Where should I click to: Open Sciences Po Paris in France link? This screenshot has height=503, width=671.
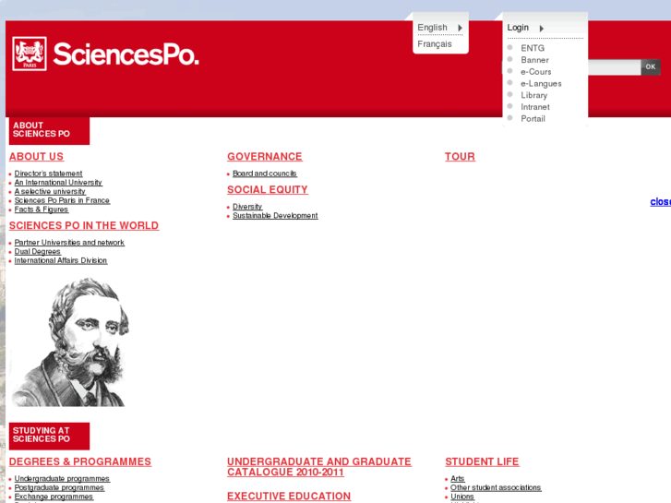pyautogui.click(x=62, y=200)
